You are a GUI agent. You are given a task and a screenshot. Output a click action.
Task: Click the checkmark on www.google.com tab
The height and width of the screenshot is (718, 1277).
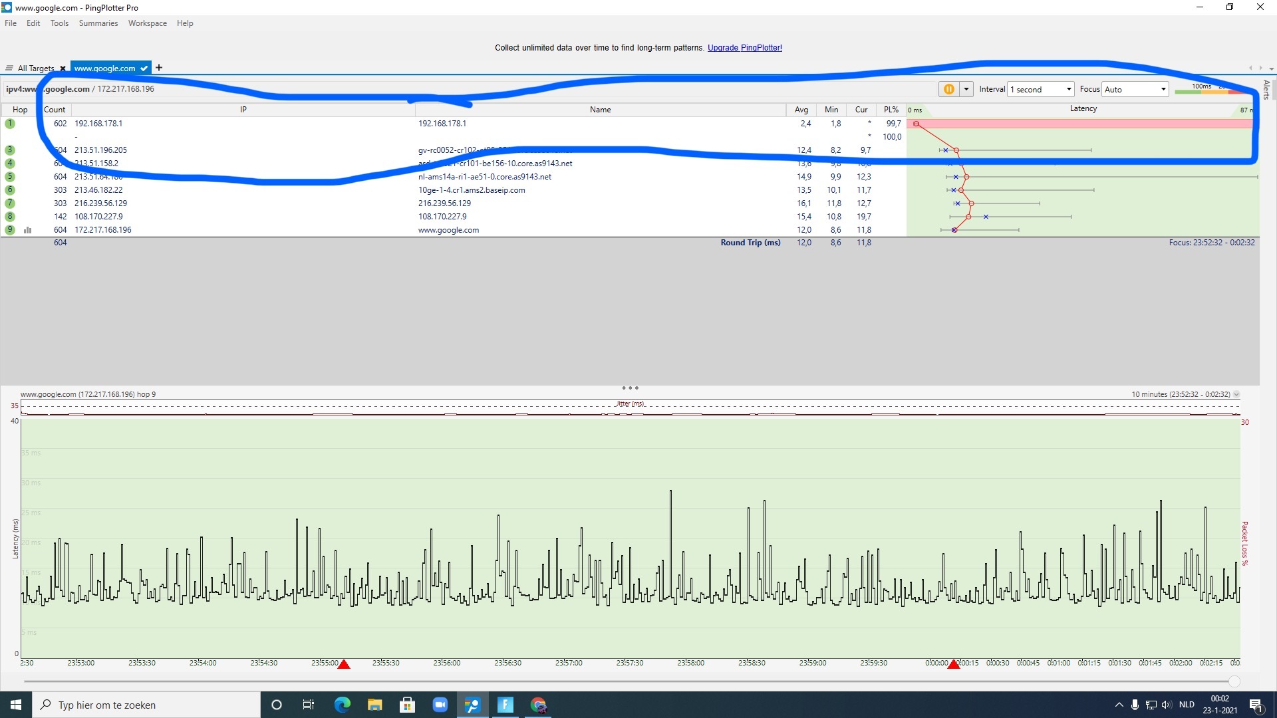pyautogui.click(x=144, y=68)
